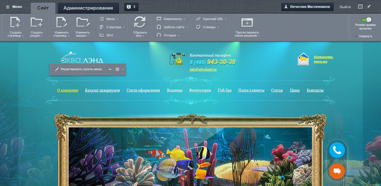The image size is (381, 186).
Task: Switch to the Сайт tab
Action: click(43, 8)
